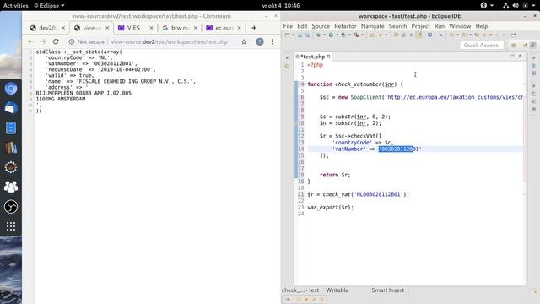Launch the mail client from the dock
Screen dimensions: 540x304
click(11, 108)
